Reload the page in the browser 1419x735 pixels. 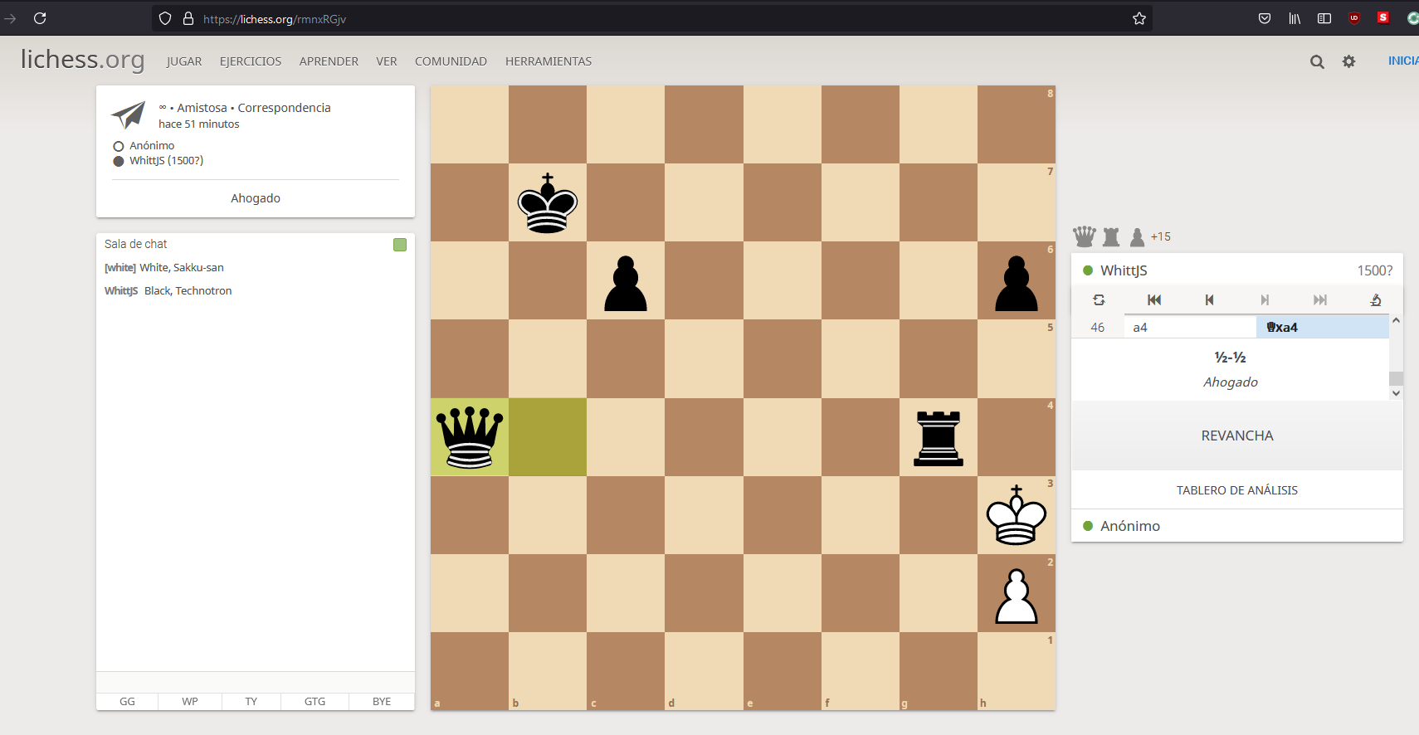[40, 18]
